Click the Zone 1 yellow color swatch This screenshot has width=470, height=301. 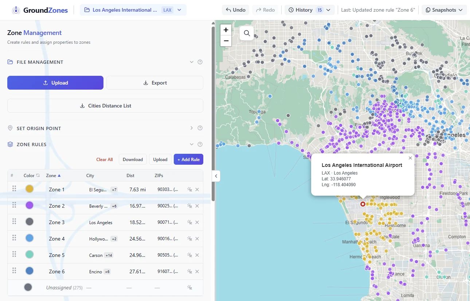tap(30, 189)
